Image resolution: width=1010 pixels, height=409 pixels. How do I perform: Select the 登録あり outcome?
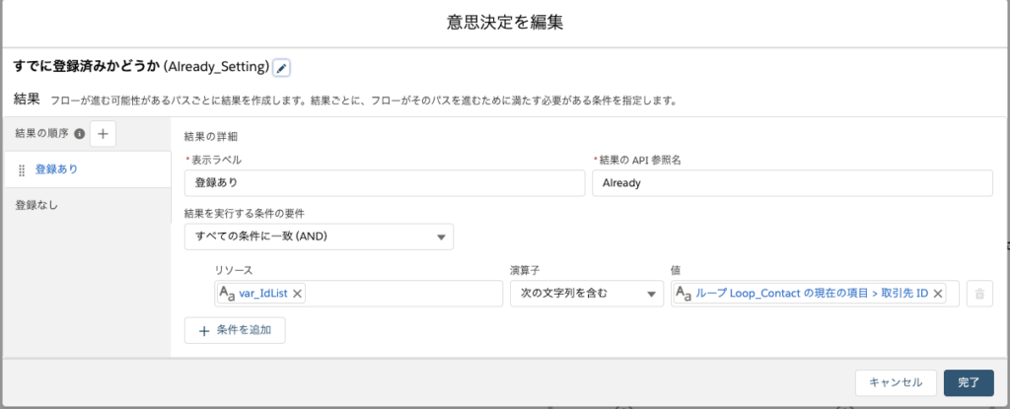pos(88,170)
